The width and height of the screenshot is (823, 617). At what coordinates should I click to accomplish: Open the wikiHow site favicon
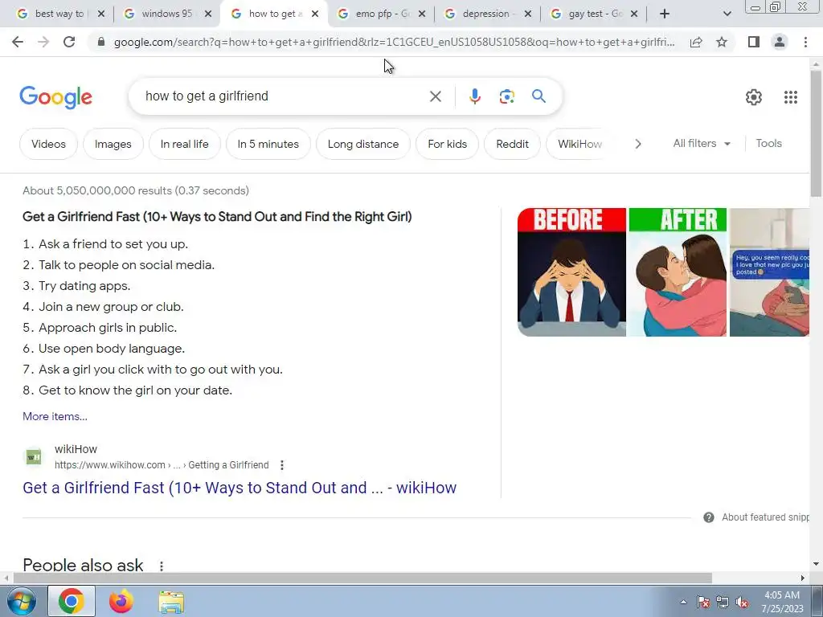[x=33, y=457]
